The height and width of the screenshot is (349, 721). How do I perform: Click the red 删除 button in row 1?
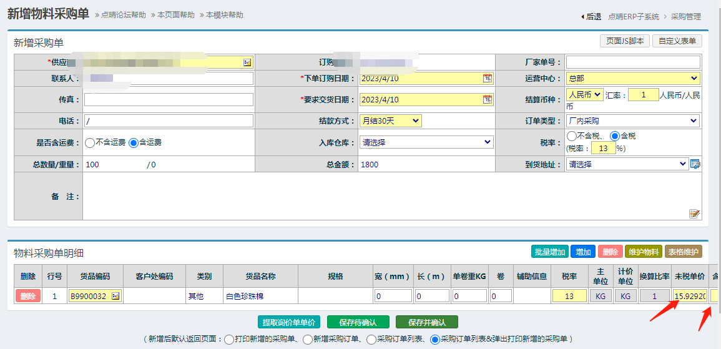click(x=28, y=297)
